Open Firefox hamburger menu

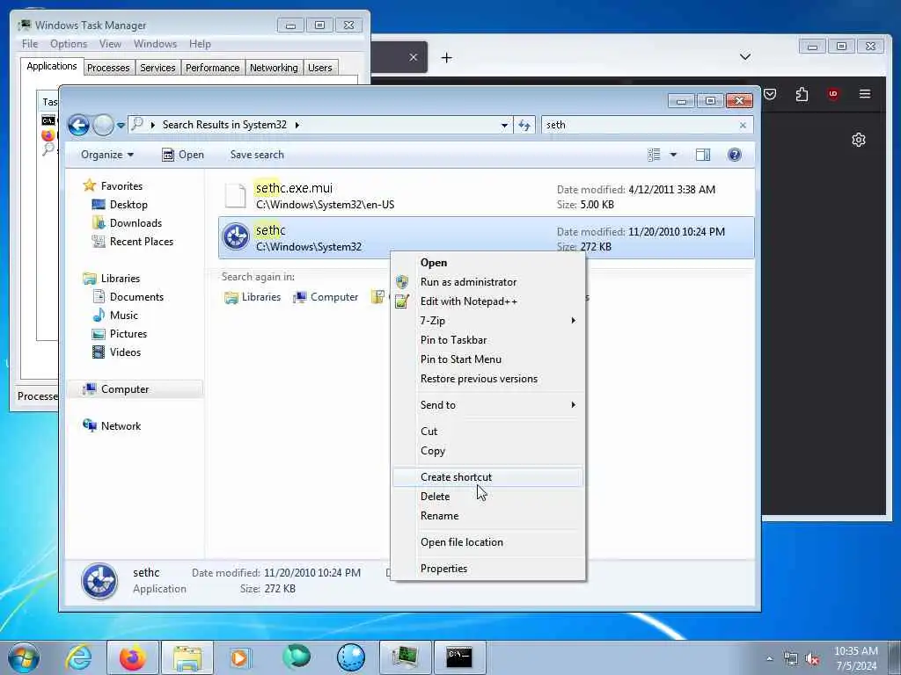[x=865, y=93]
